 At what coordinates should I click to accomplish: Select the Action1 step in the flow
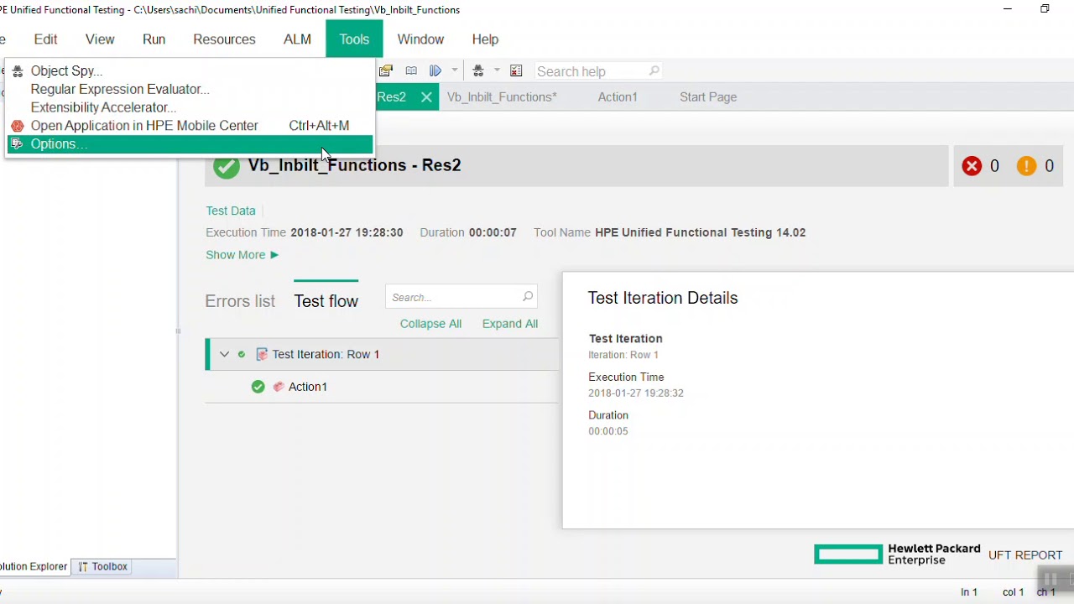[x=308, y=387]
